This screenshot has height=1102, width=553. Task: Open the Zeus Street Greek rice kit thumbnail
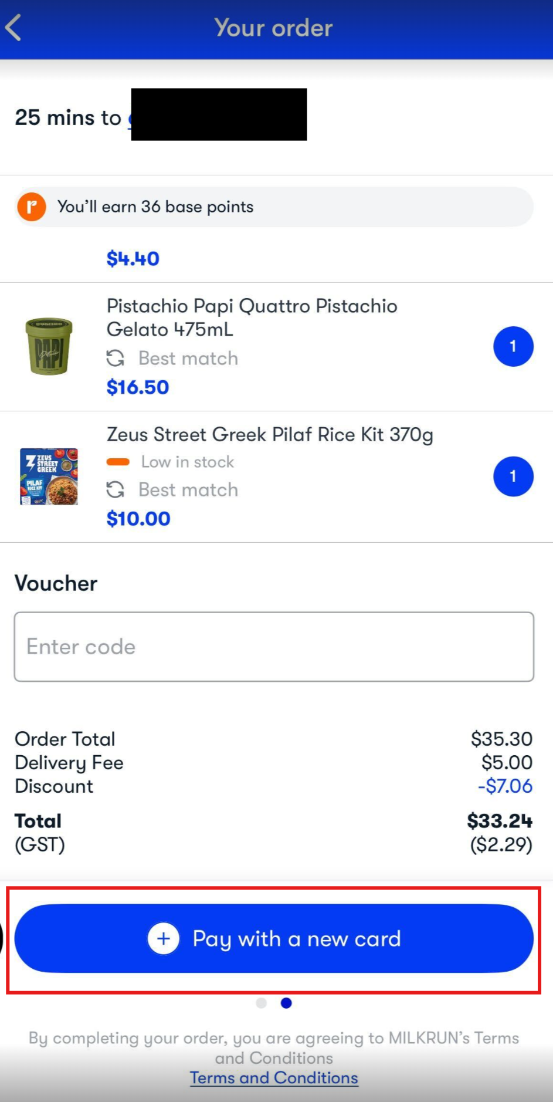tap(49, 476)
